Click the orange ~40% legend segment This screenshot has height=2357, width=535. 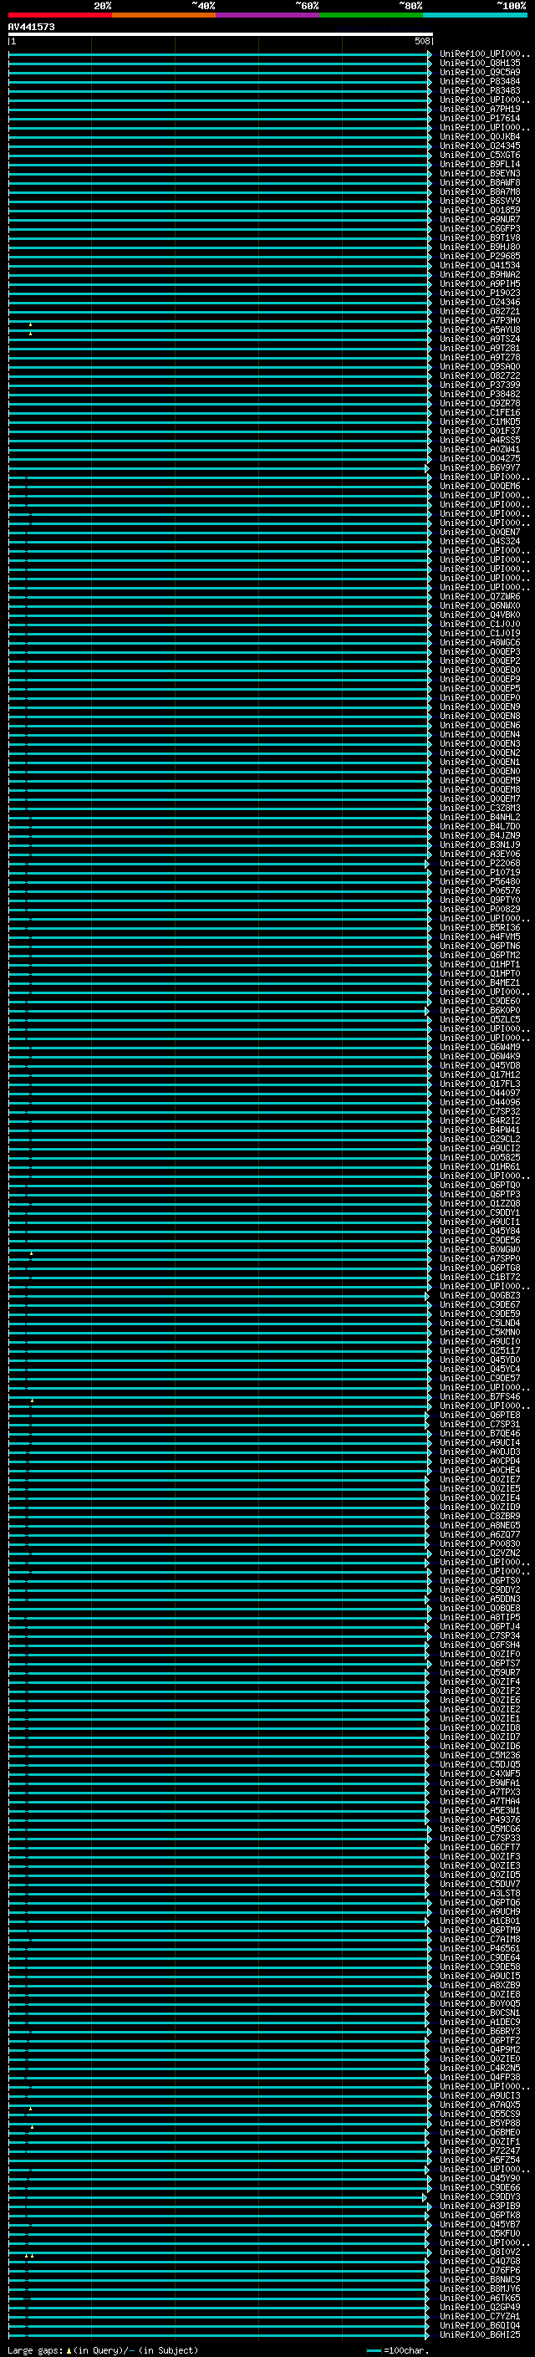(x=164, y=15)
